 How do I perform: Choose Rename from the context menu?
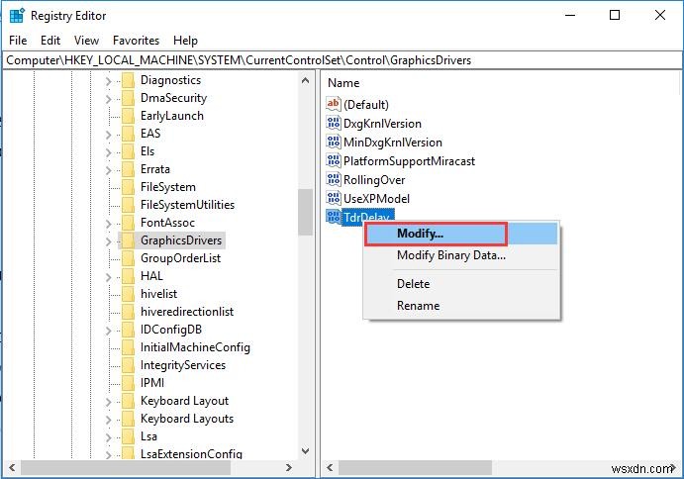pyautogui.click(x=461, y=306)
